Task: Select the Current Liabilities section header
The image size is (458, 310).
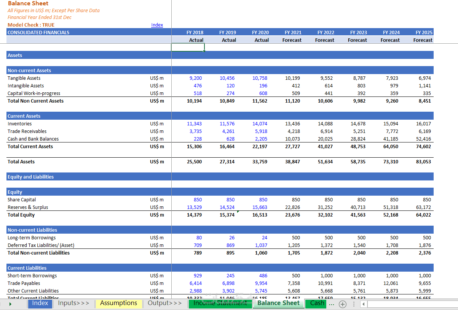Action: tap(27, 268)
